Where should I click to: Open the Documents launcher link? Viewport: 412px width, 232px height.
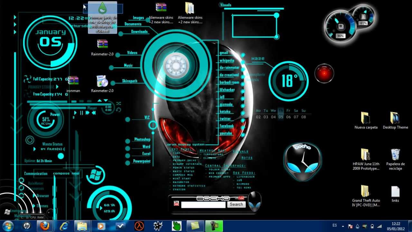coord(133,24)
